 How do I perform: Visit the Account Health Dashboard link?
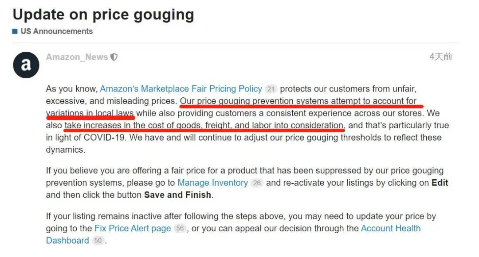[390, 229]
